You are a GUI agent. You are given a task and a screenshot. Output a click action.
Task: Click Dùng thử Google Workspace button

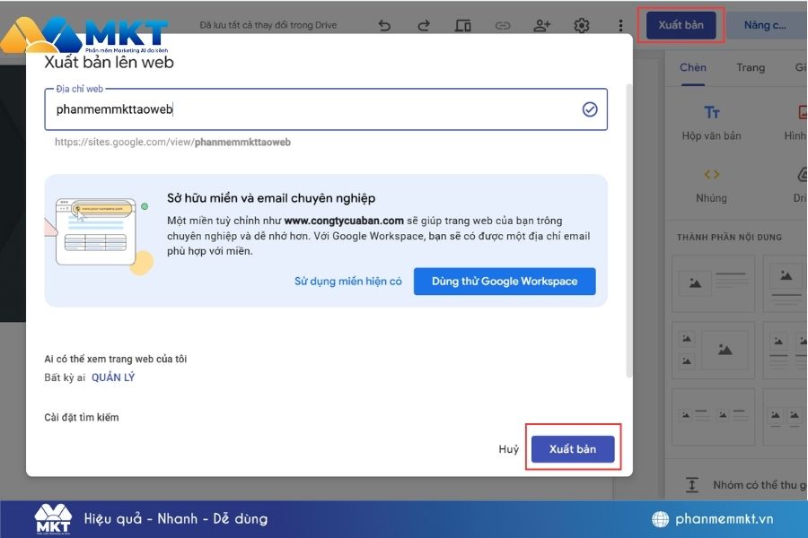point(505,281)
